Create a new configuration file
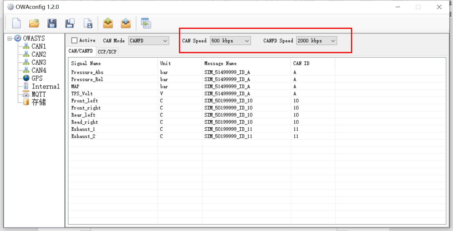Image resolution: width=453 pixels, height=231 pixels. click(17, 23)
